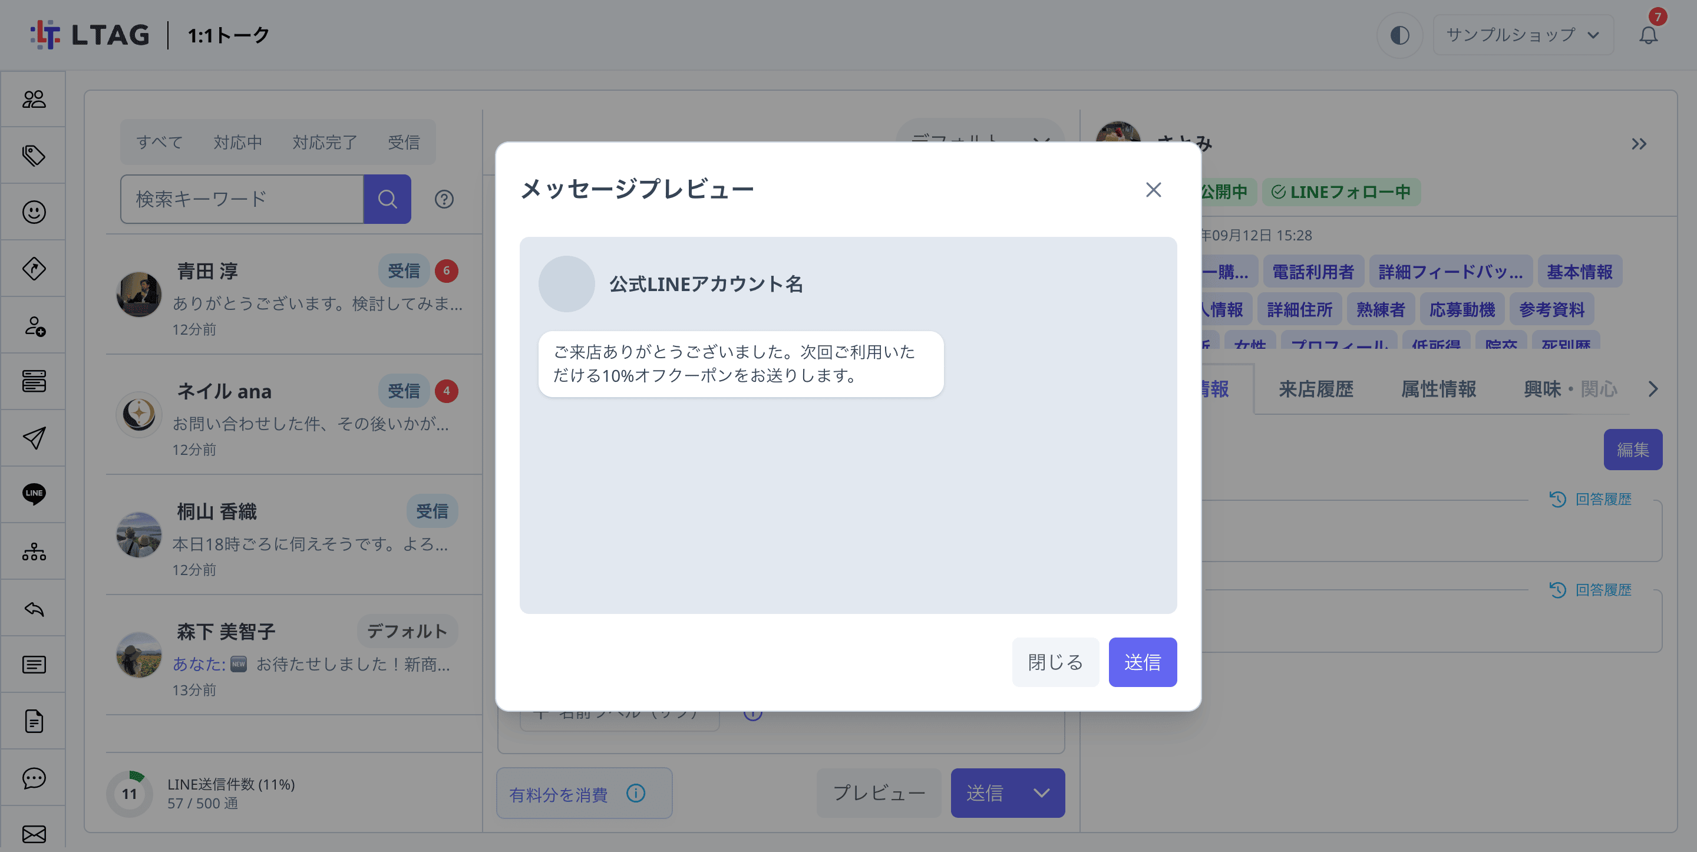Click the info icon beside 有料分を消費
Image resolution: width=1697 pixels, height=852 pixels.
(x=635, y=793)
